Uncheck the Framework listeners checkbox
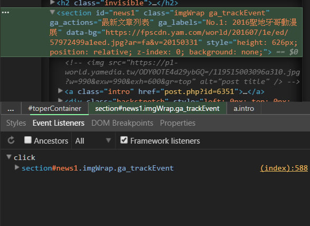This screenshot has width=310, height=226. [x=124, y=140]
